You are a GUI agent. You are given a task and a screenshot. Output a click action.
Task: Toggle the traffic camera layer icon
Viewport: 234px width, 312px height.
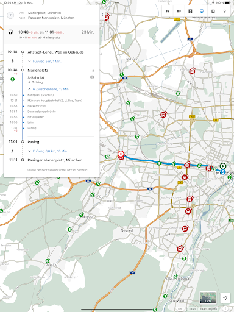click(179, 11)
